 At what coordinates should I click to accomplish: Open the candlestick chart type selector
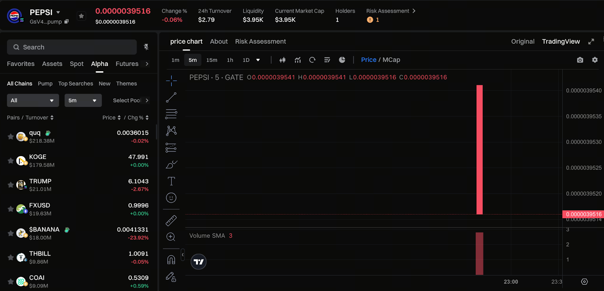click(x=282, y=60)
